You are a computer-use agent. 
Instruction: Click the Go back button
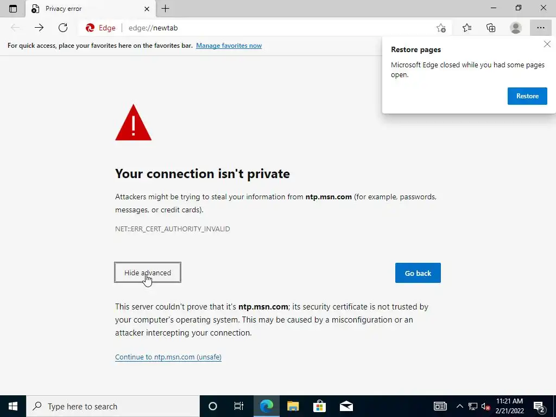(418, 273)
